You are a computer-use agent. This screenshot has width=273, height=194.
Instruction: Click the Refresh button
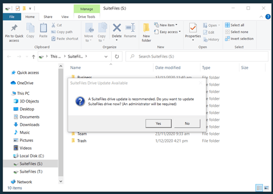[x=117, y=56]
